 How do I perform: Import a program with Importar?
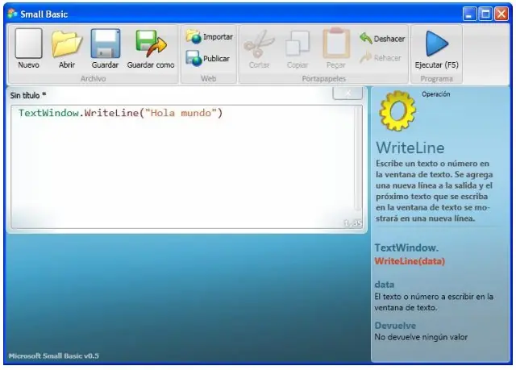coord(210,37)
